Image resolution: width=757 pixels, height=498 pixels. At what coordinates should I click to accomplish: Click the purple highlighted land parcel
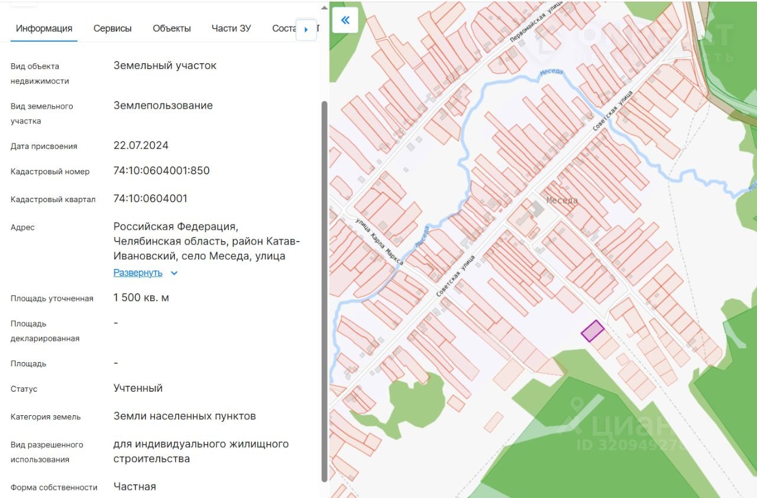pyautogui.click(x=593, y=330)
